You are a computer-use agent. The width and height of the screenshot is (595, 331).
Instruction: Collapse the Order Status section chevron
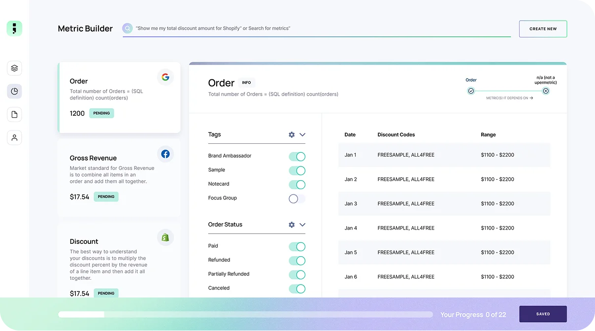[302, 225]
